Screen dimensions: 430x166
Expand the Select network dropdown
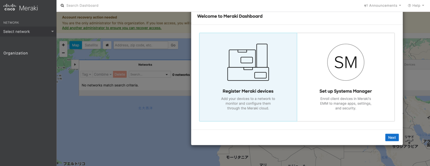(28, 31)
